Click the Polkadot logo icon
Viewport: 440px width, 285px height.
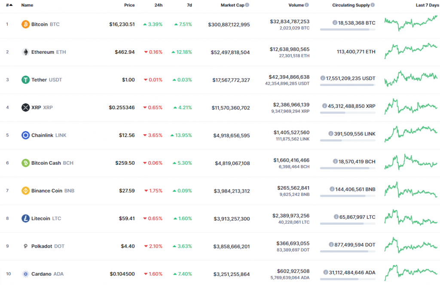[x=25, y=246]
